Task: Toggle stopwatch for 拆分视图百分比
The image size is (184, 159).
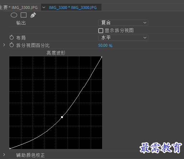Action: click(11, 45)
